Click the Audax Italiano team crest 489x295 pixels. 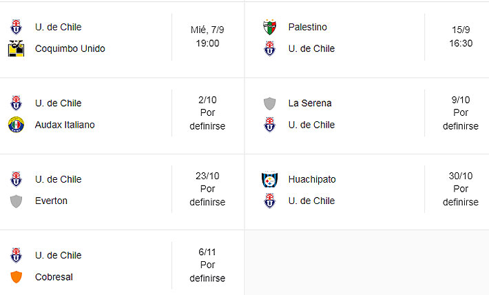pos(16,125)
